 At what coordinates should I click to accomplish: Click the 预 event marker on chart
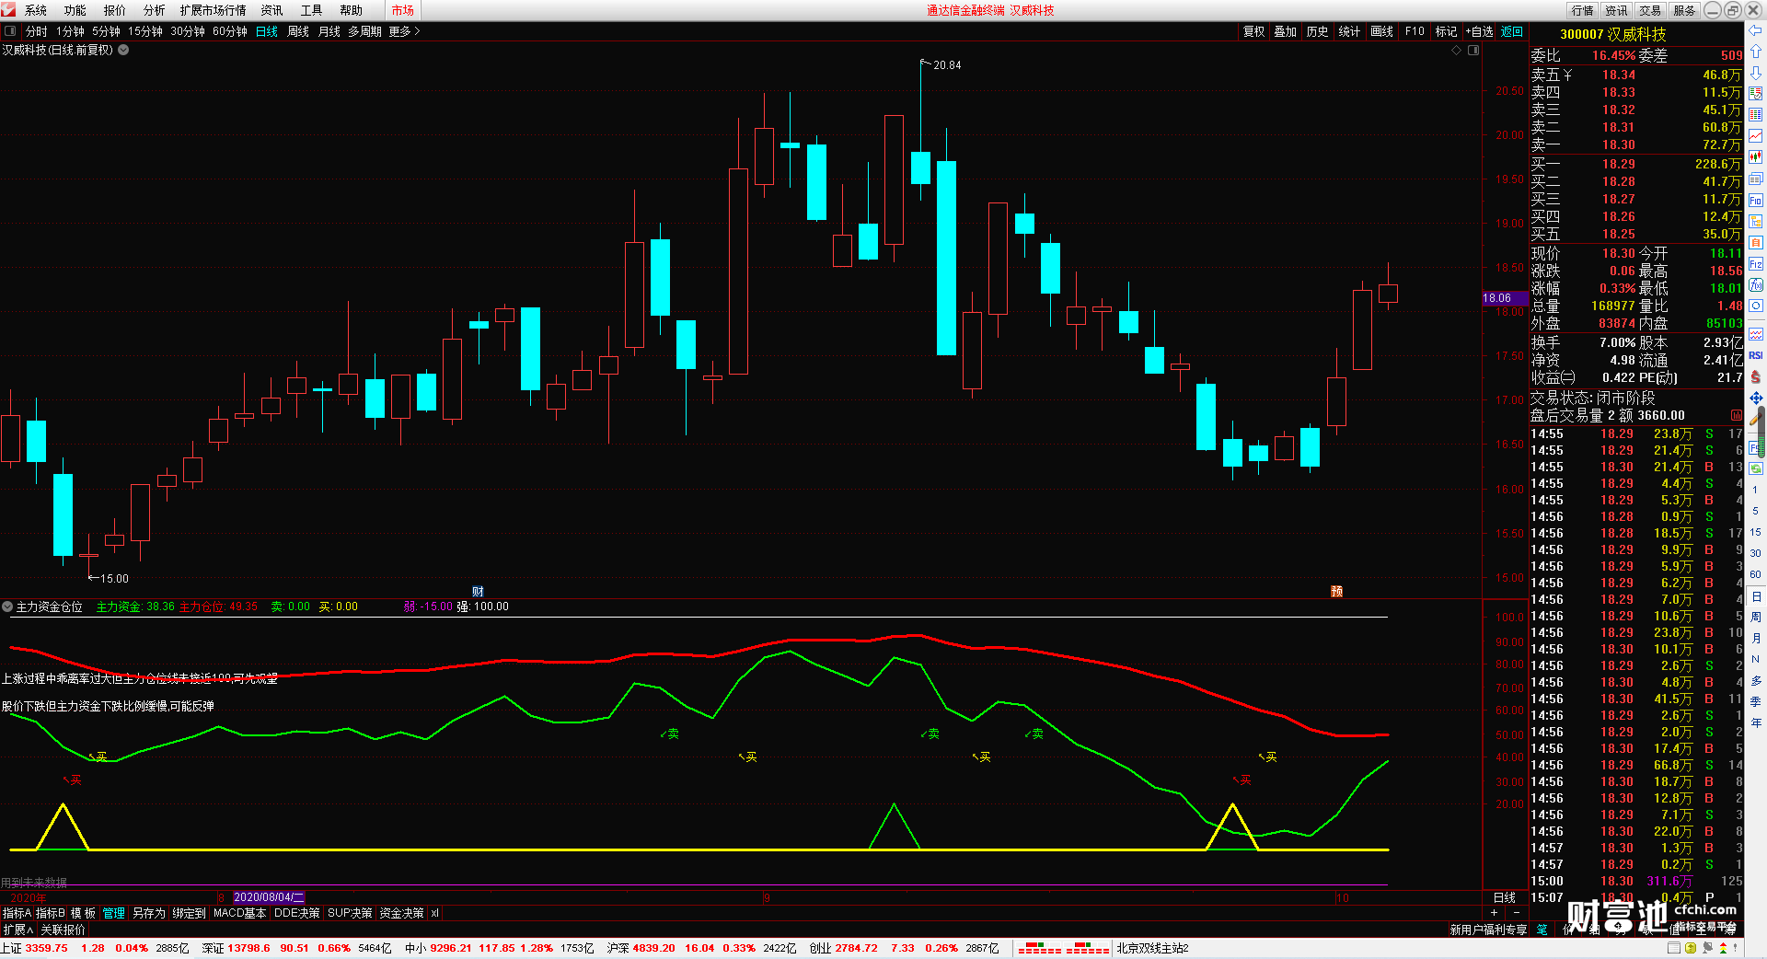[x=1336, y=591]
